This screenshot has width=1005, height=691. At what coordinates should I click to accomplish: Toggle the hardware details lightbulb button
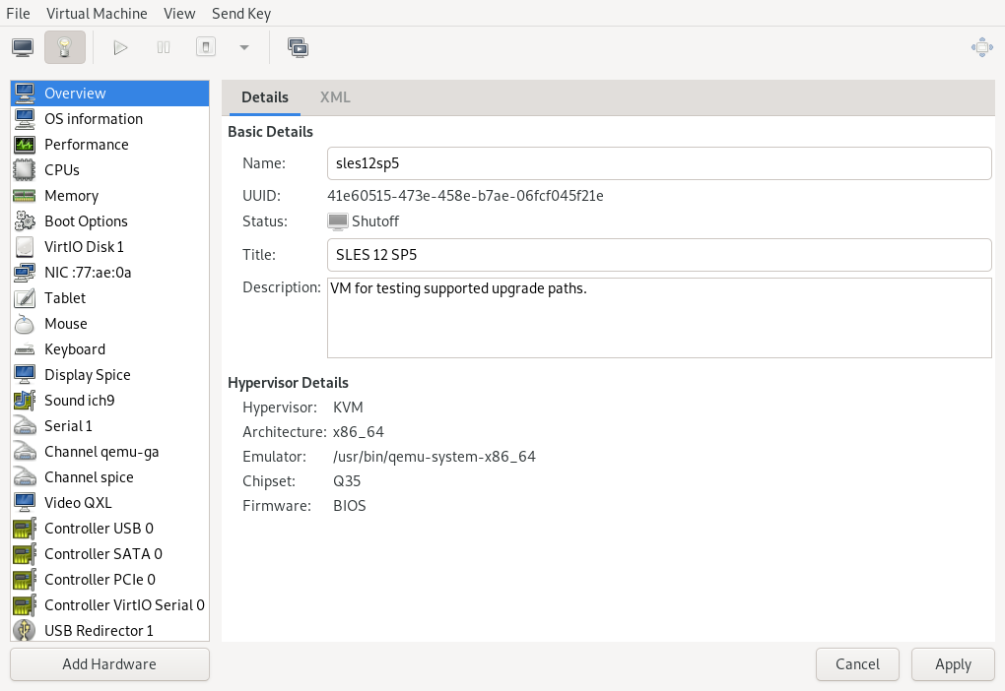point(65,47)
